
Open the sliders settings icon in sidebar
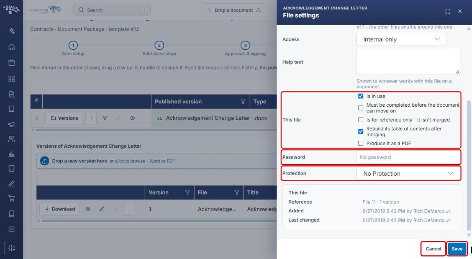pos(11,248)
